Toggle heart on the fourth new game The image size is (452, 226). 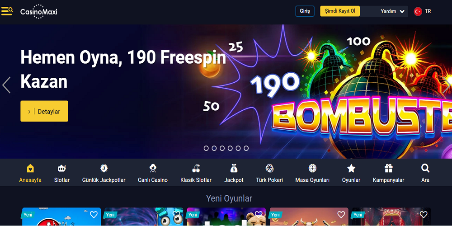point(341,214)
